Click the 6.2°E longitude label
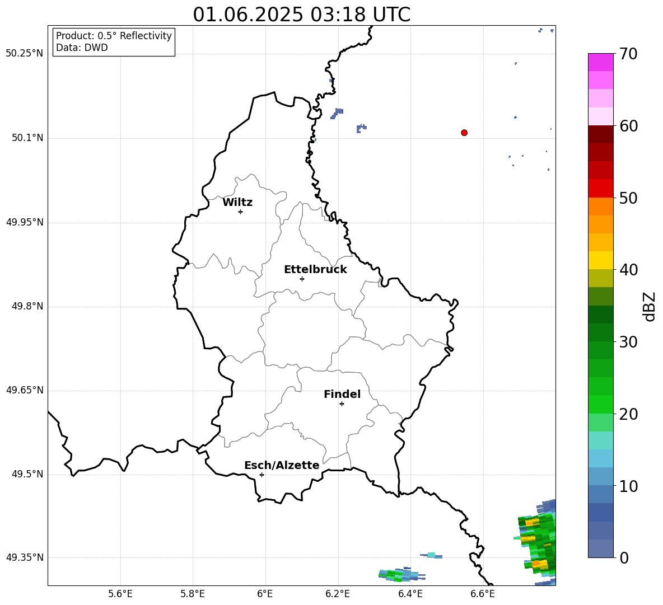The image size is (663, 605). click(x=338, y=594)
